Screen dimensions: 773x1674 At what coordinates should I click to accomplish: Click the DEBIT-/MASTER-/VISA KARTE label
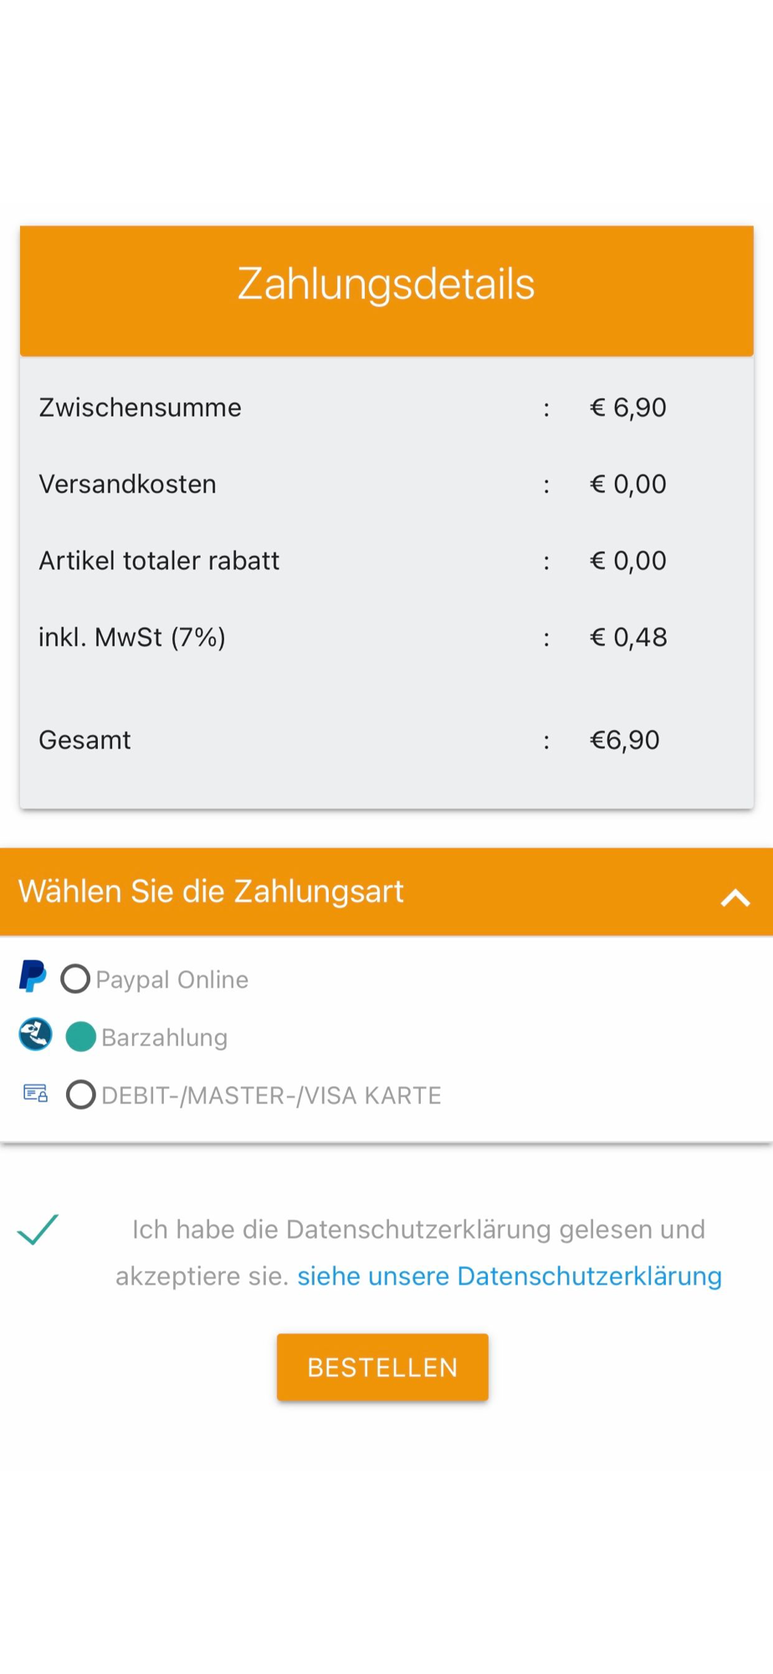click(271, 1096)
